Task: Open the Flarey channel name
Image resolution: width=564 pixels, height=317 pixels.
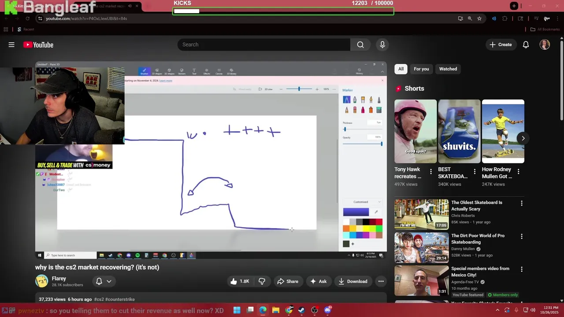Action: click(59, 279)
